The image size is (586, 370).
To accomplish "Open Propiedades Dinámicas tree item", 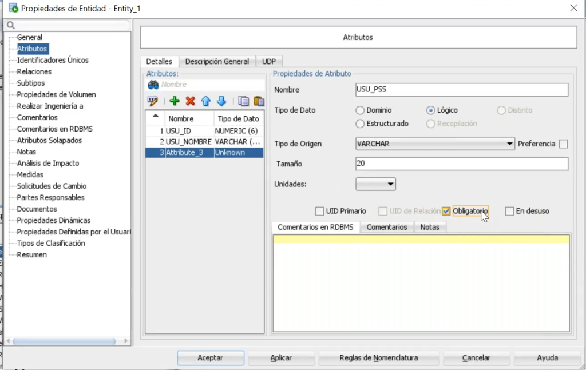I will coord(53,220).
